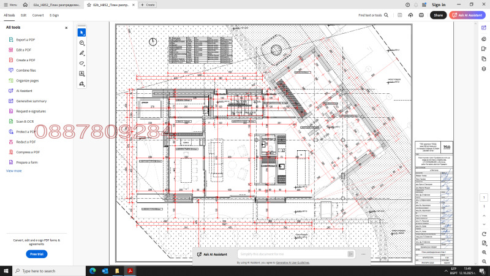Switch to the Convert tab
490x276 pixels.
tap(38, 15)
